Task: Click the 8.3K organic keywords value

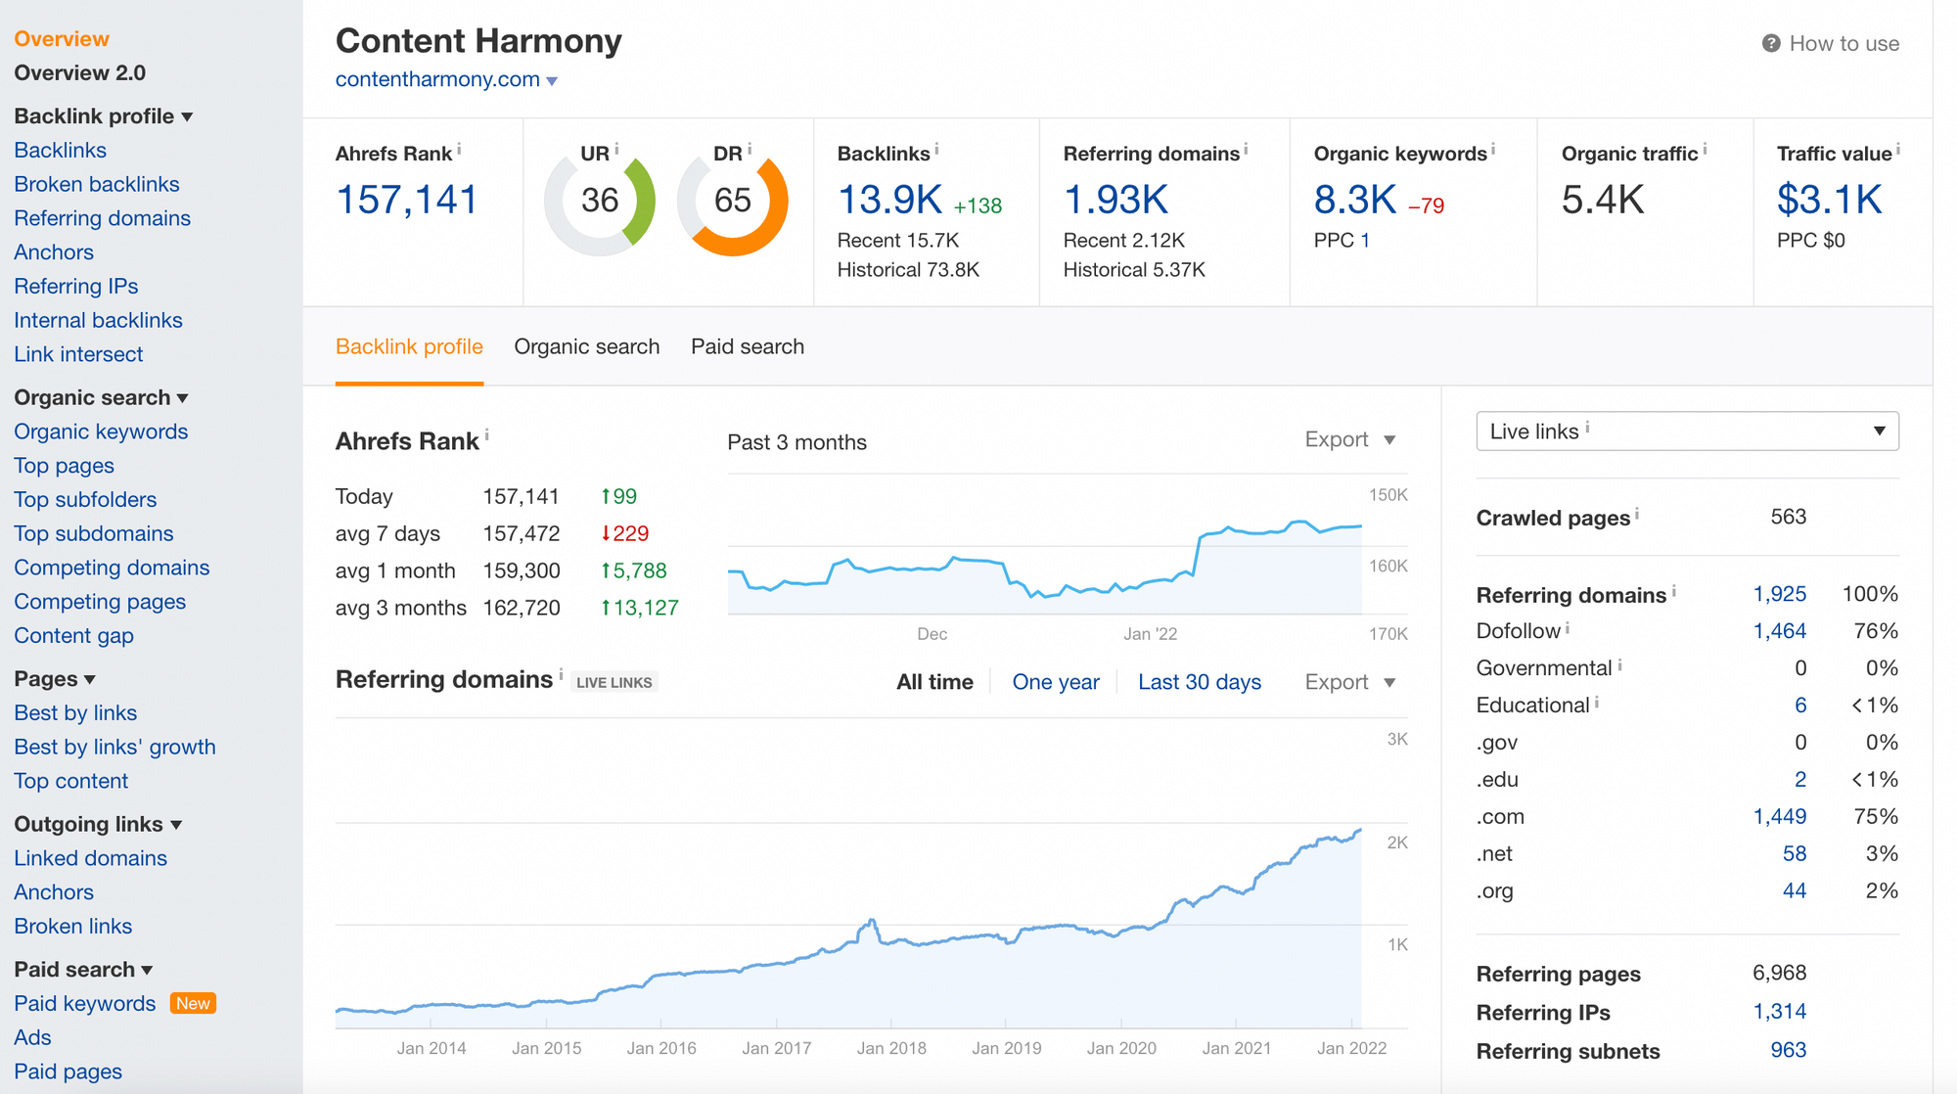Action: 1355,201
